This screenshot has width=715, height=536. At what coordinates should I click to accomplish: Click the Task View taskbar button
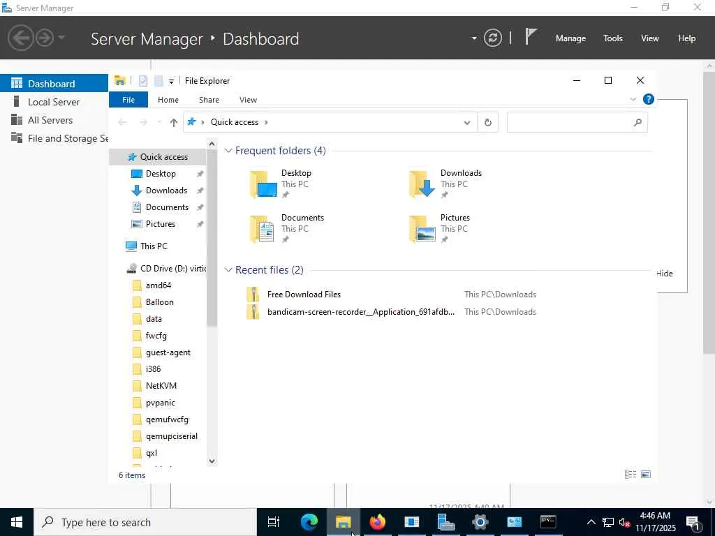coord(274,522)
